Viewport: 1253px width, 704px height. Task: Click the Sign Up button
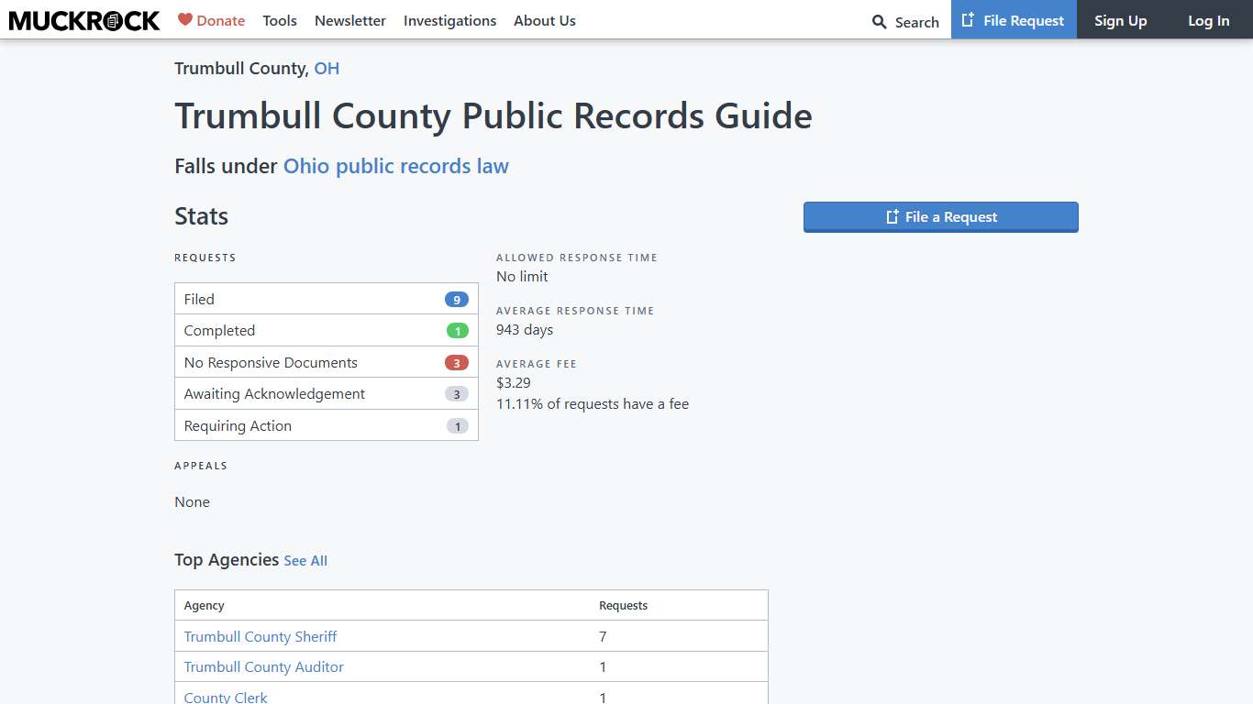(x=1120, y=20)
